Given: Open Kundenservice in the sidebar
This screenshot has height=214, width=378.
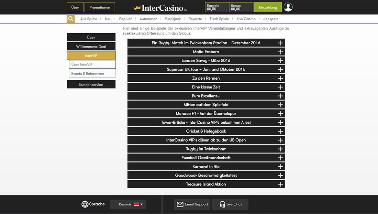Looking at the screenshot, I should click(91, 85).
